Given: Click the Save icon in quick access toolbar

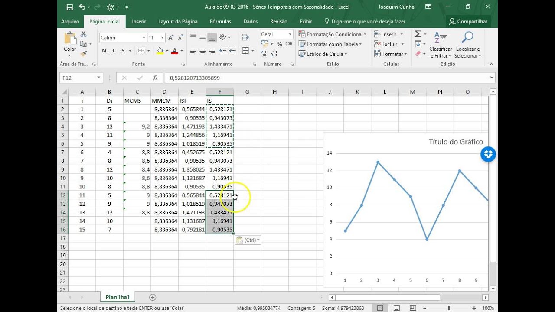Looking at the screenshot, I should point(69,7).
